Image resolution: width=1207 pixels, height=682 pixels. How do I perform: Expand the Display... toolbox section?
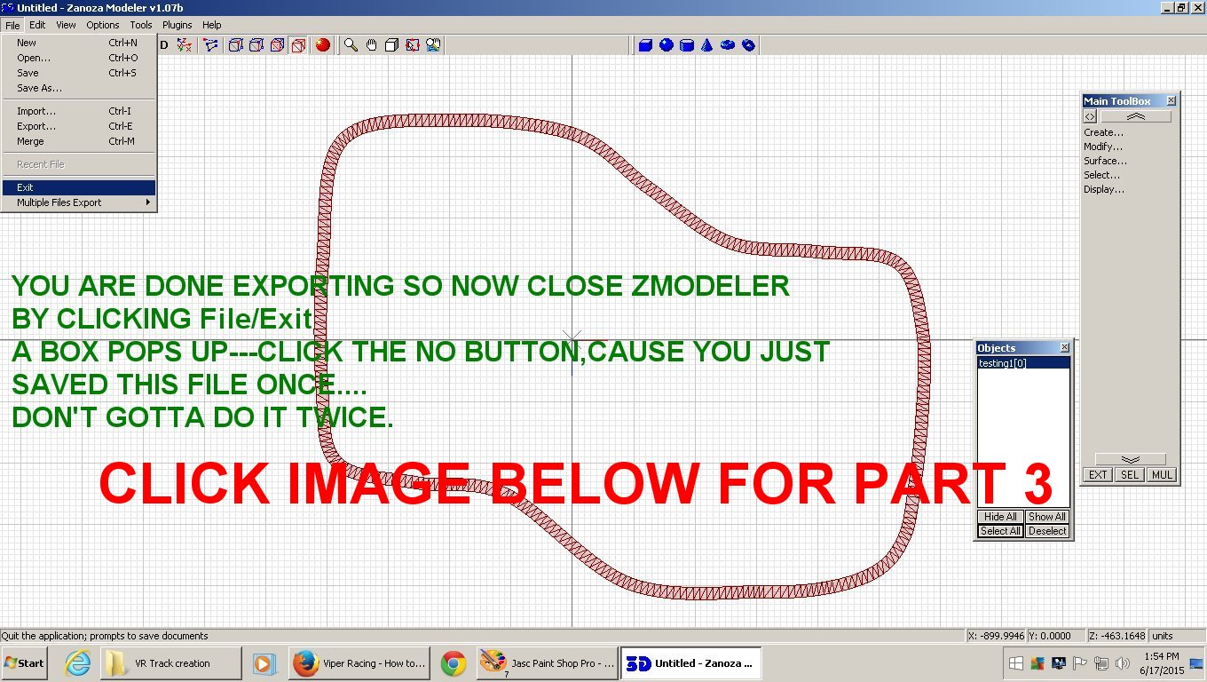pyautogui.click(x=1104, y=189)
